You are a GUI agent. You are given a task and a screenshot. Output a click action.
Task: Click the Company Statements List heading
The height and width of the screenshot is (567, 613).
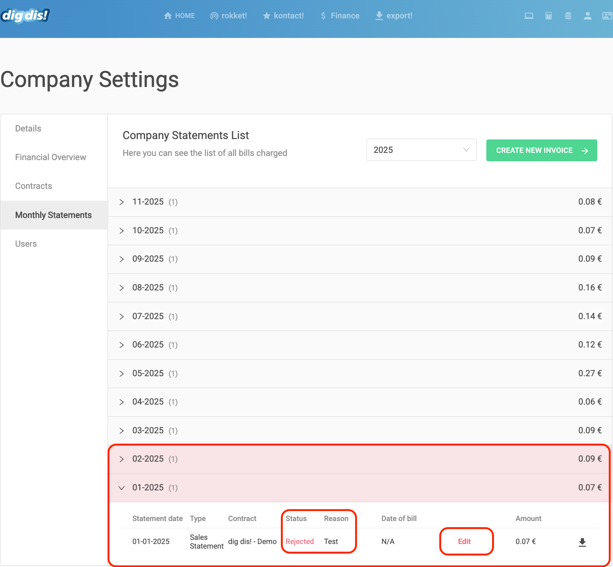[186, 136]
